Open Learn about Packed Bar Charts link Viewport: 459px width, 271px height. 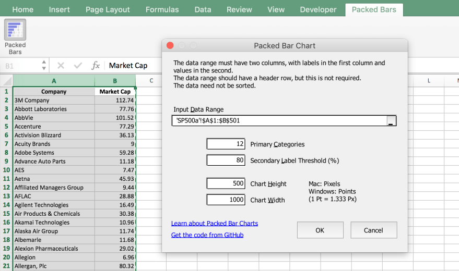215,224
